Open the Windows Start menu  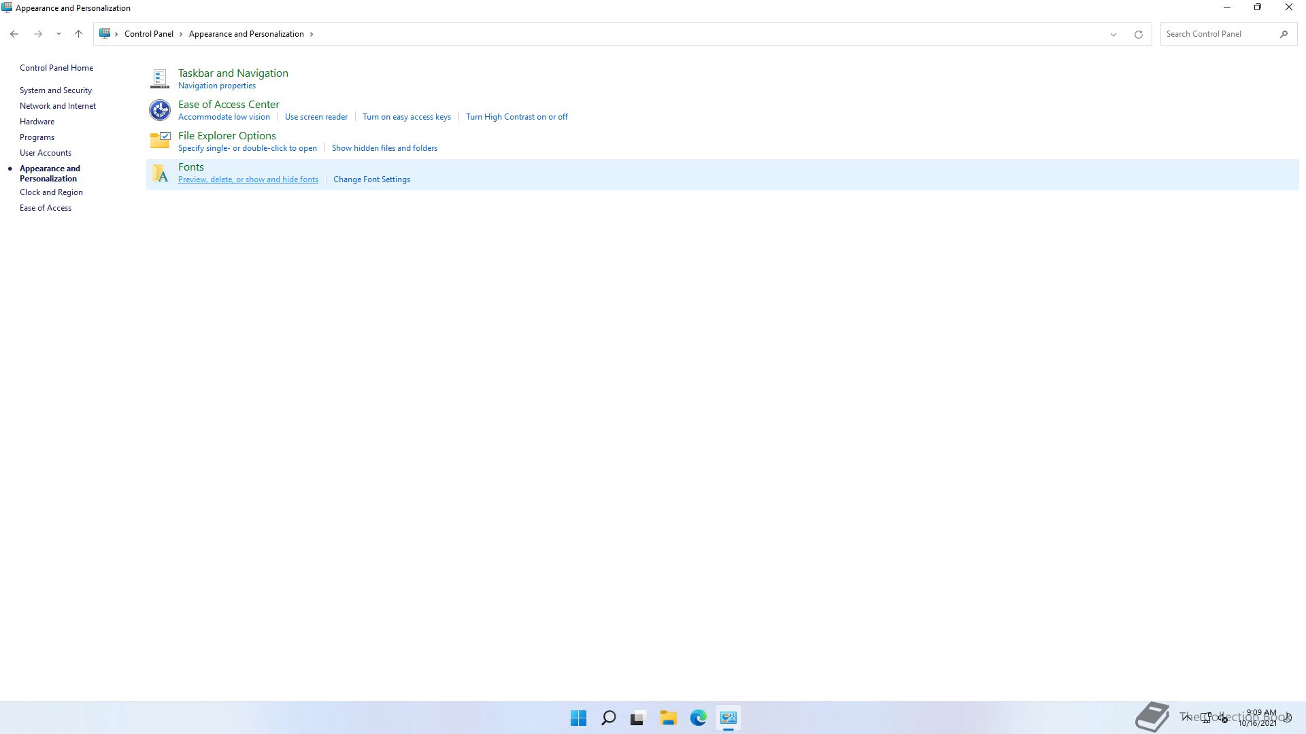(x=578, y=718)
